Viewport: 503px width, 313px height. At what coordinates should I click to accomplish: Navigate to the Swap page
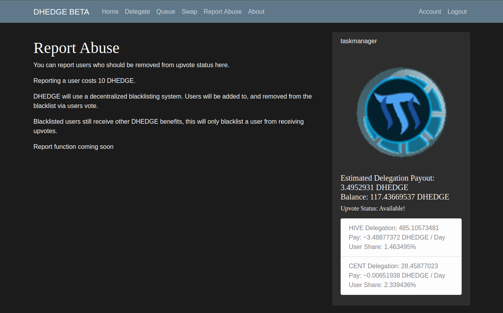tap(189, 12)
